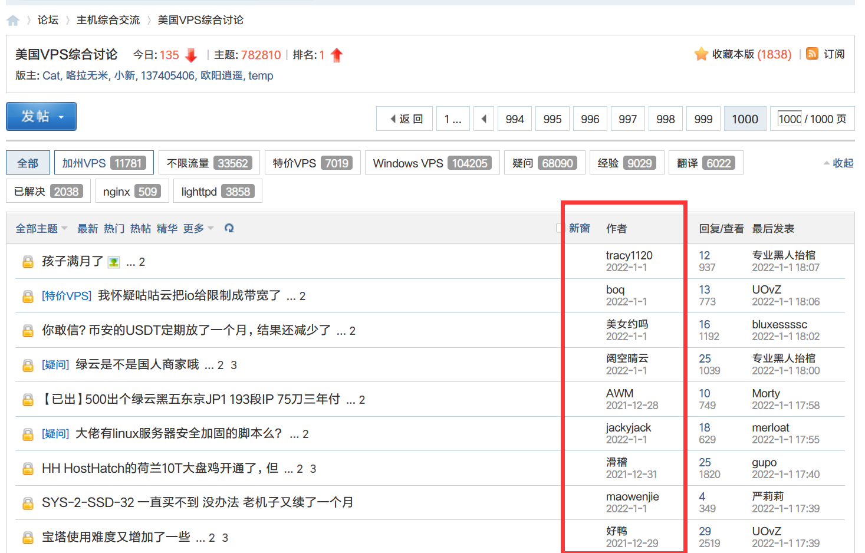The width and height of the screenshot is (865, 553).
Task: Open thread 孩子满月了
Action: [73, 261]
